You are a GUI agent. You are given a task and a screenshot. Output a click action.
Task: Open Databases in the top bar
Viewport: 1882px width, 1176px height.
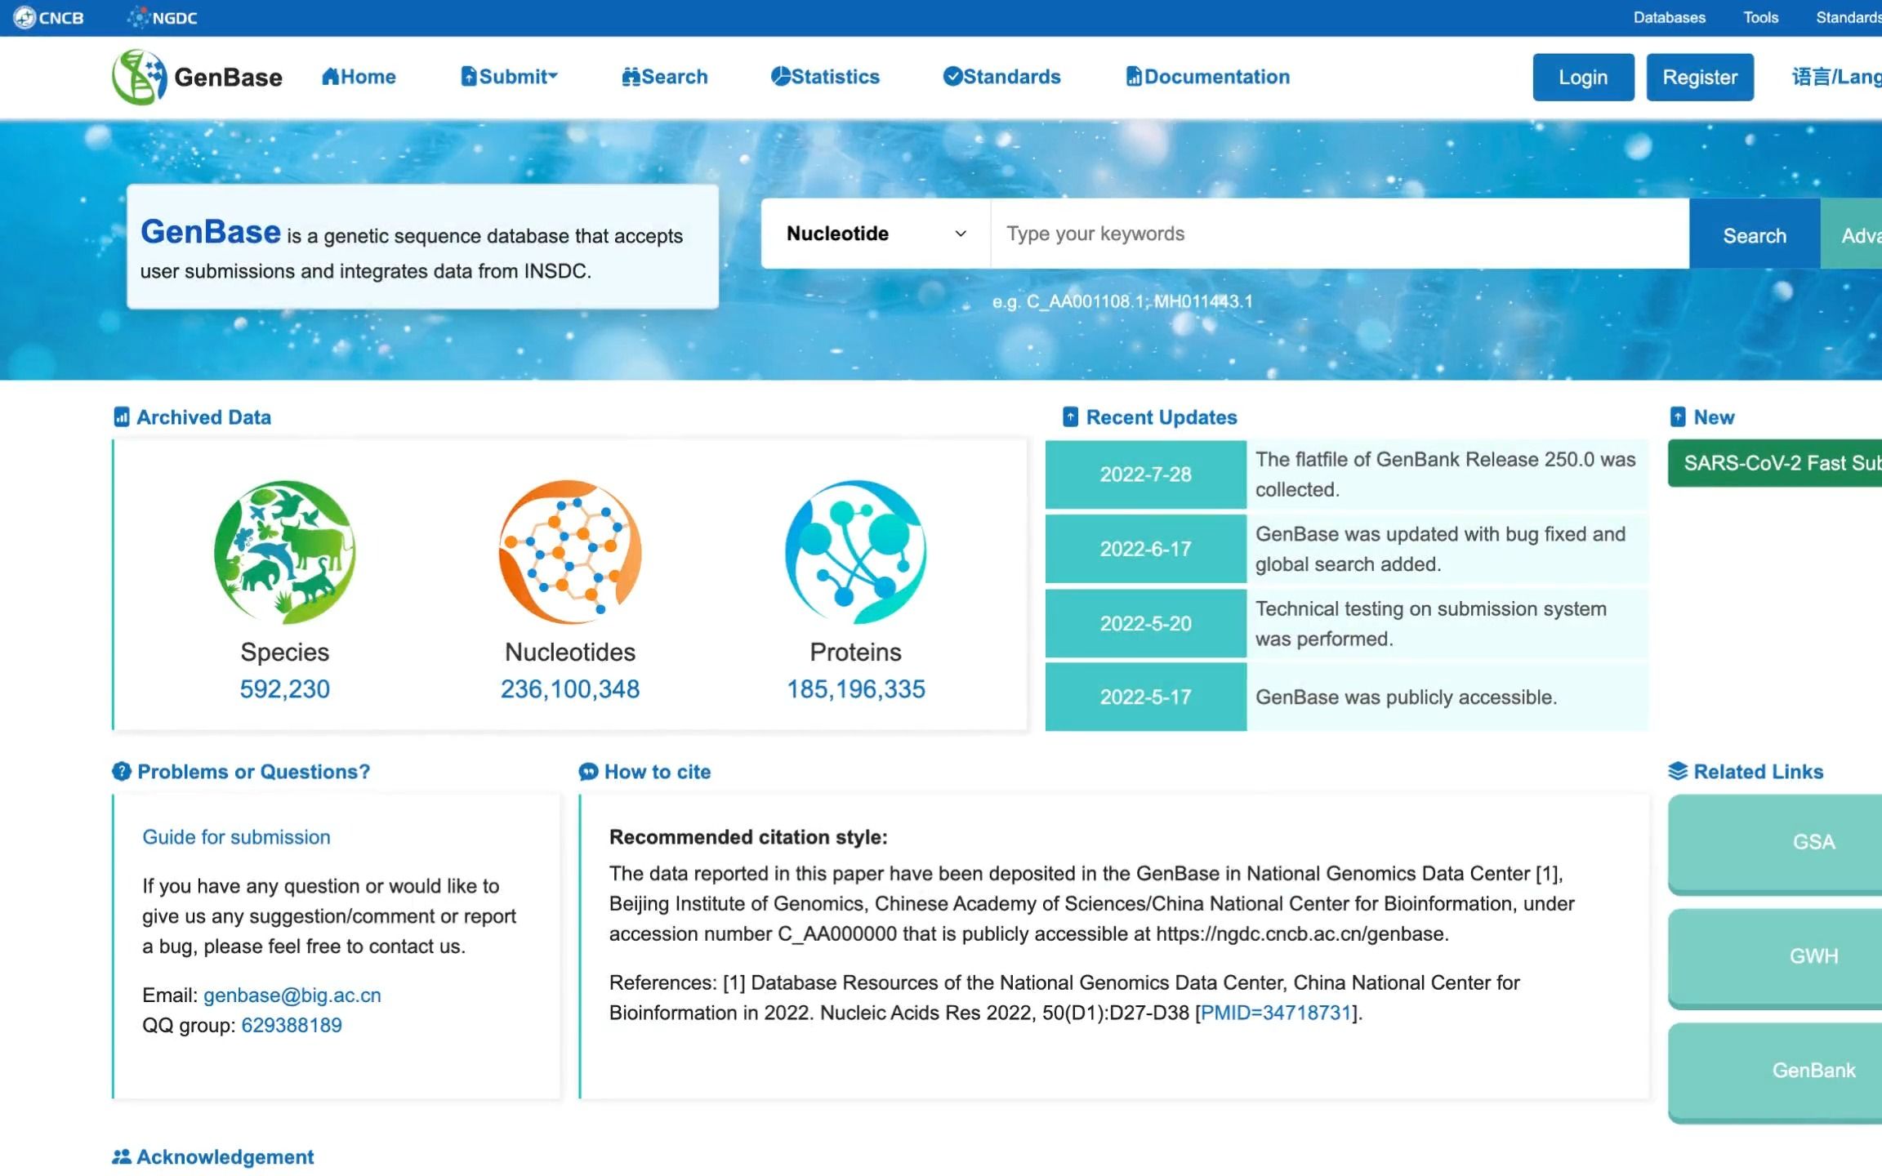pos(1669,17)
